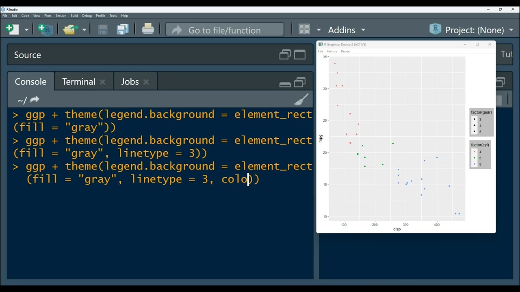Open the New File dropdown arrow
Viewport: 520px width, 292px height.
(x=26, y=30)
